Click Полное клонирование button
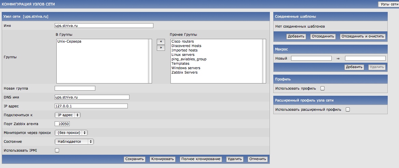 point(201,159)
